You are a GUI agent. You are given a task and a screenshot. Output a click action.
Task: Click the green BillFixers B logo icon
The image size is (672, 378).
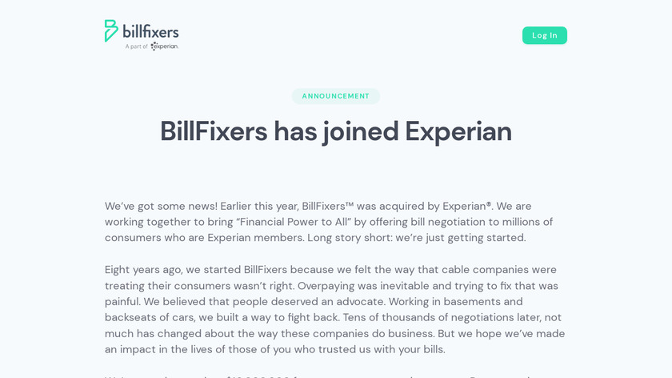(x=111, y=30)
